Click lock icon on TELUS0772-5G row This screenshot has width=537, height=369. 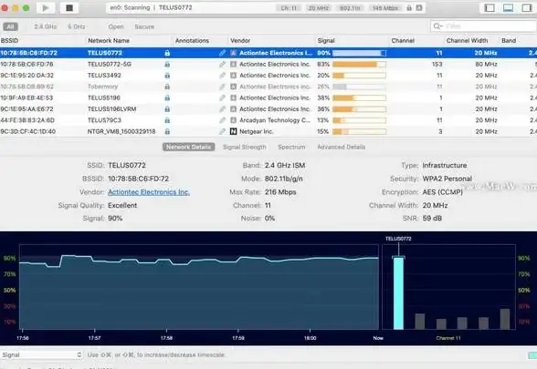167,64
